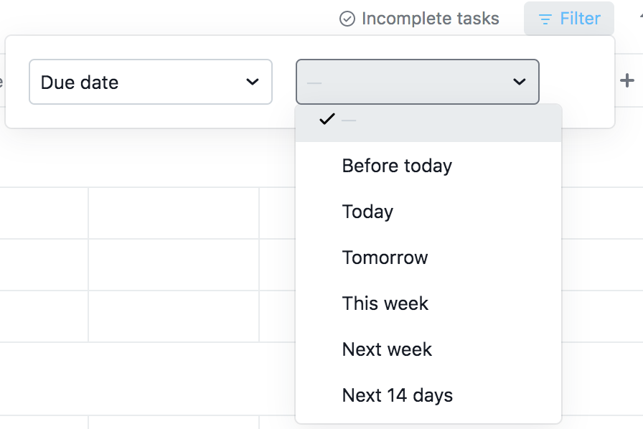Viewport: 643px width, 429px height.
Task: Click the check-circle icon beside Incomplete tasks
Action: pos(347,19)
